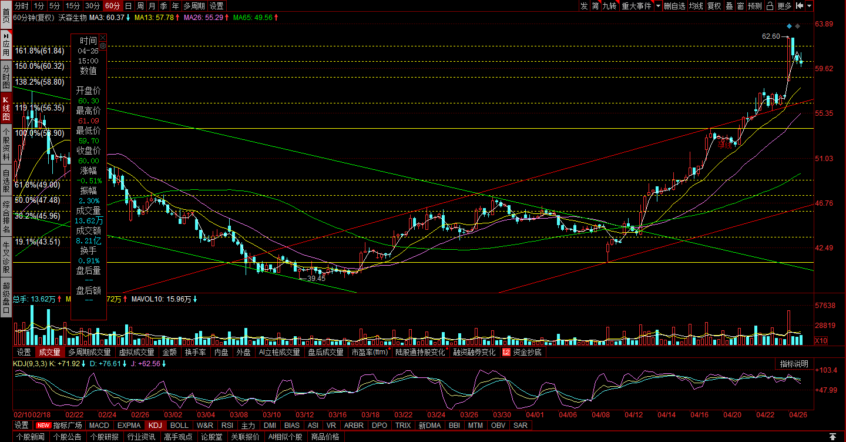Switch to 周 weekly period

tap(140, 6)
